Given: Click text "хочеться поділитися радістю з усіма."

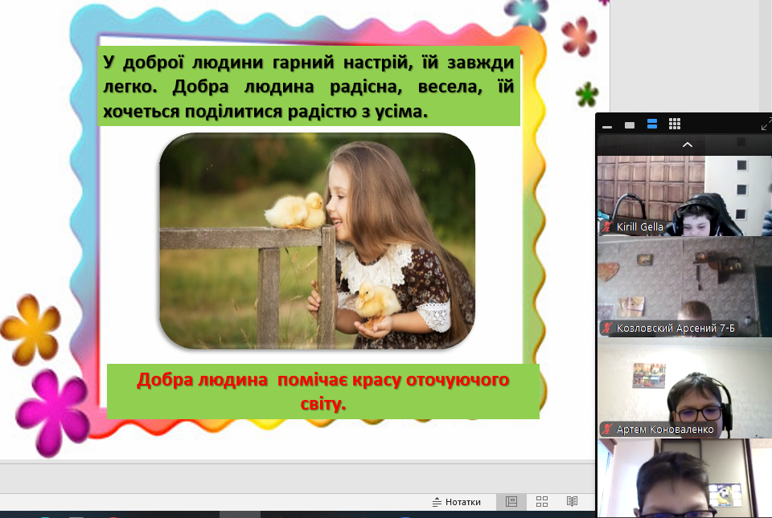Looking at the screenshot, I should click(x=265, y=112).
